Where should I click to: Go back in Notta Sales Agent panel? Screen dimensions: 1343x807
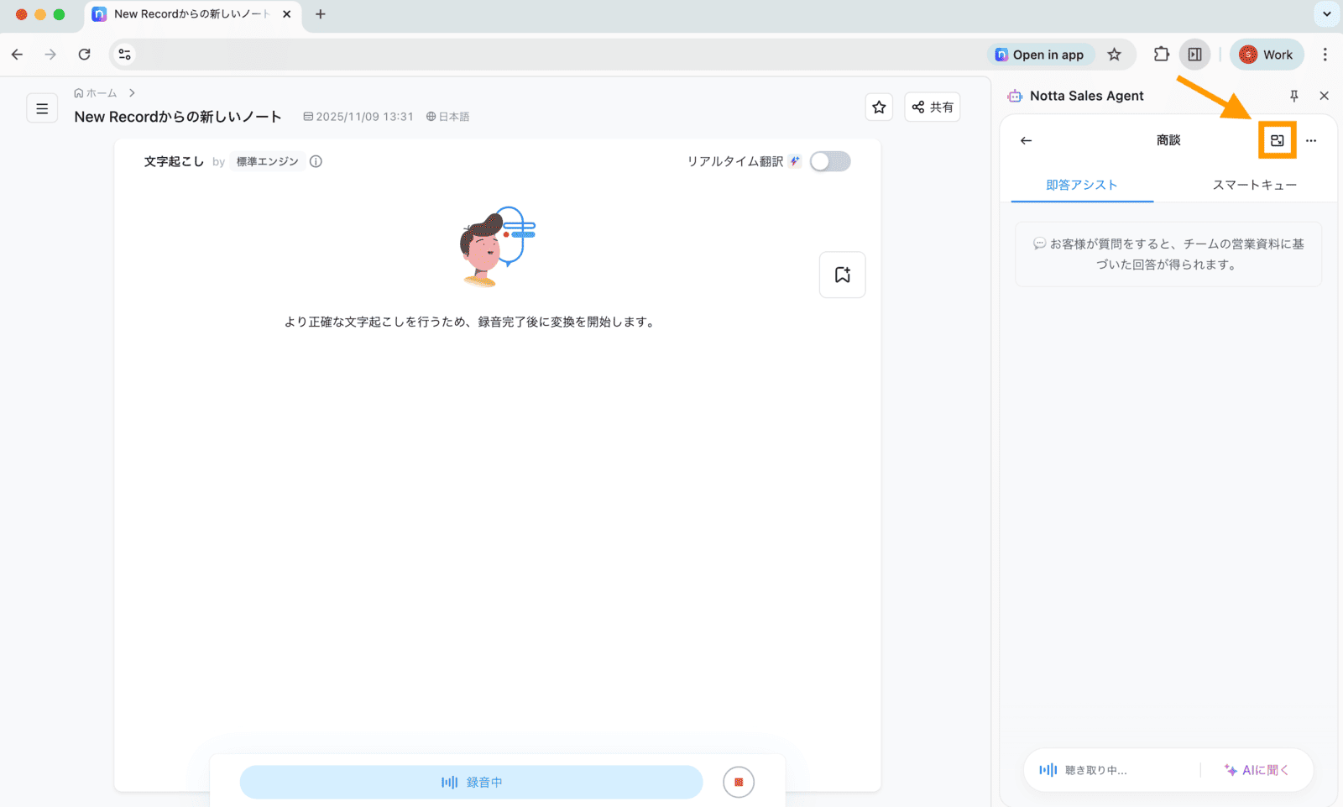1026,140
